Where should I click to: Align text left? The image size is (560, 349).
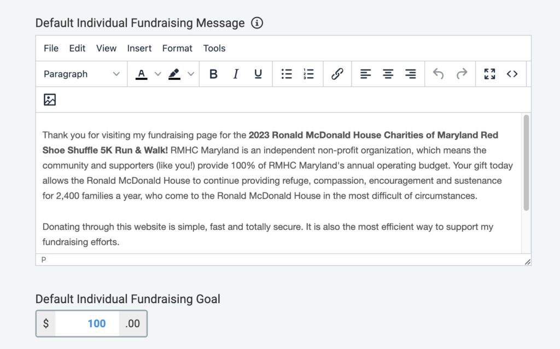[x=365, y=74]
